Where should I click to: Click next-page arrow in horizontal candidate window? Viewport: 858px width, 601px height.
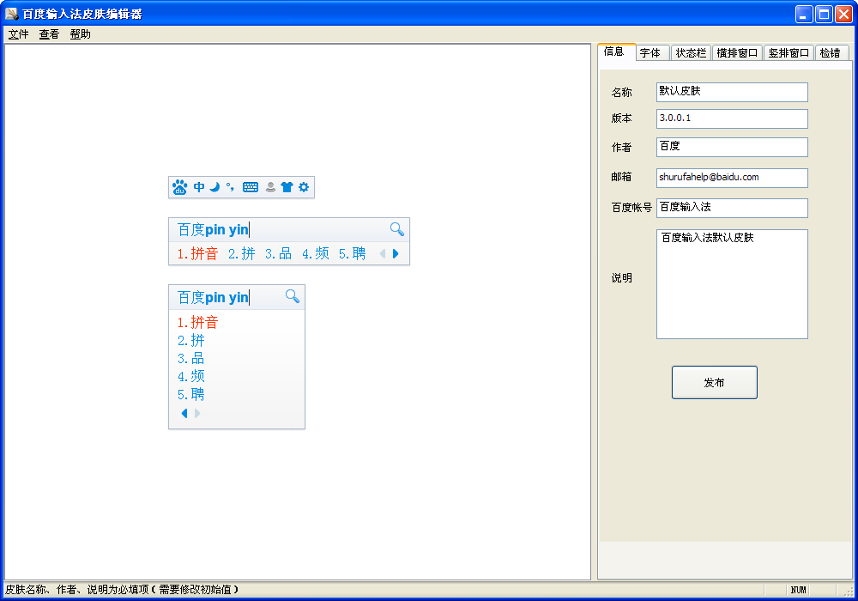(396, 253)
